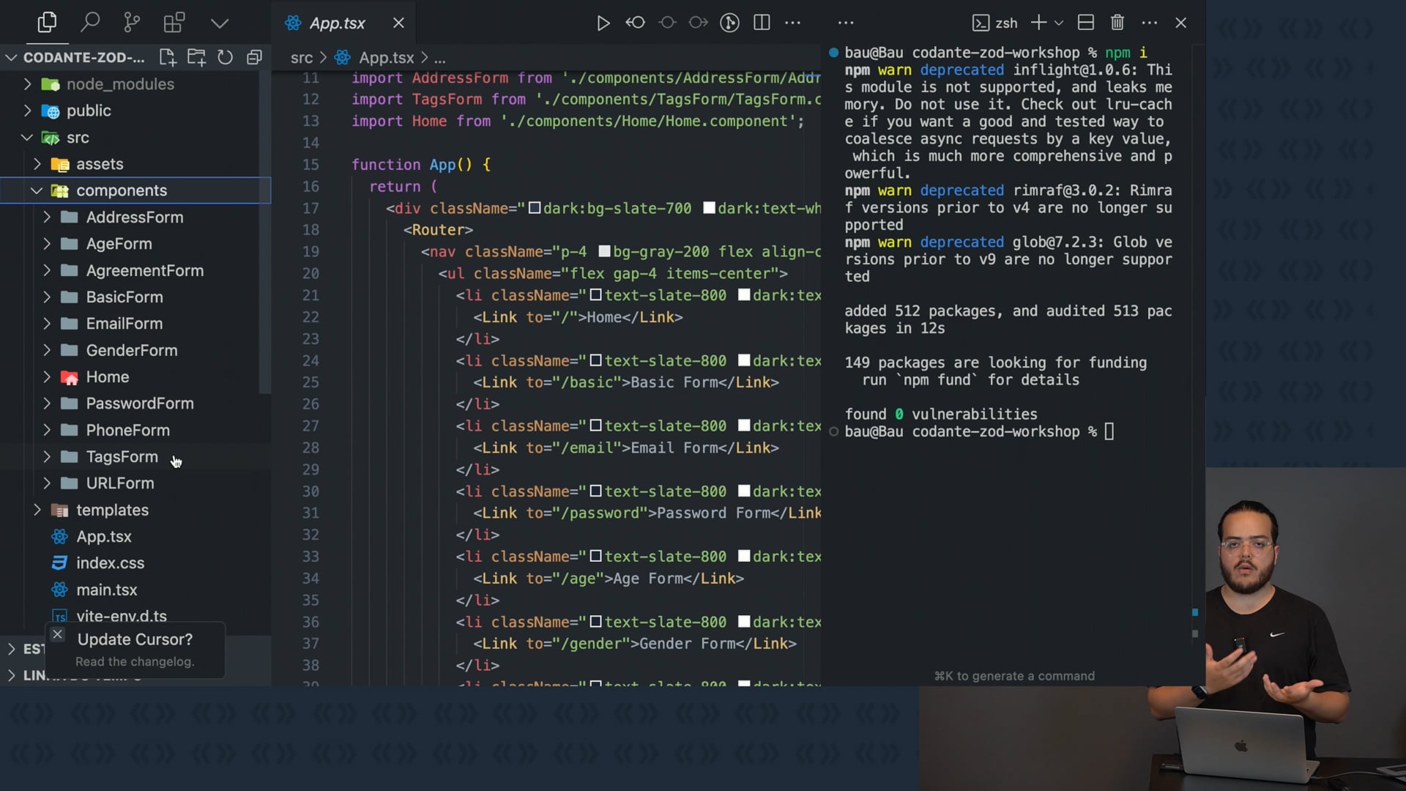Open the Source Control view icon
The image size is (1406, 791).
132,23
